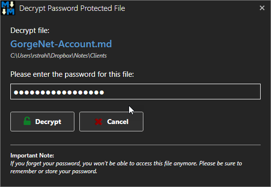This screenshot has width=271, height=187.
Task: Click the 'Decrypt file:' label
Action: [x=30, y=31]
